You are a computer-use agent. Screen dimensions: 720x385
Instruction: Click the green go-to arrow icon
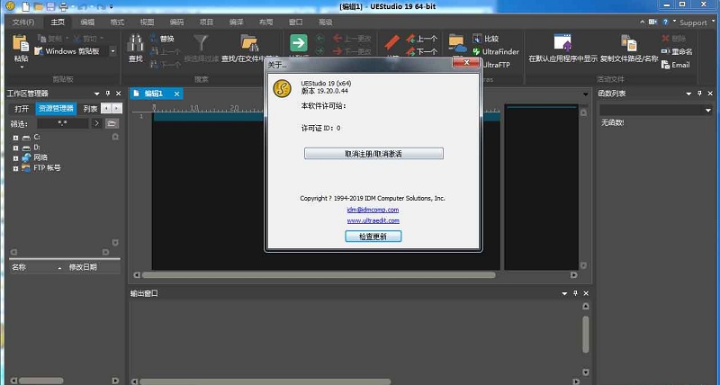(299, 42)
